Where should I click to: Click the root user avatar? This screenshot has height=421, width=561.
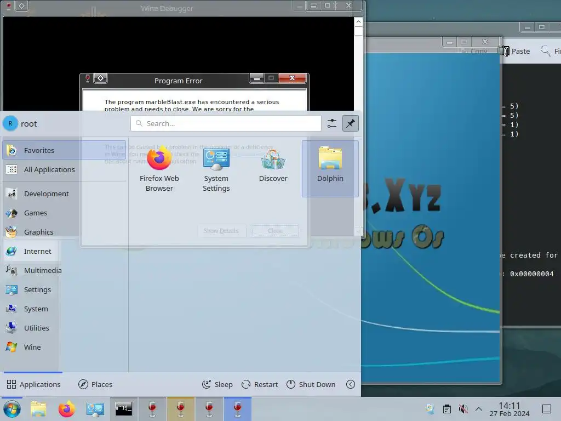point(10,123)
